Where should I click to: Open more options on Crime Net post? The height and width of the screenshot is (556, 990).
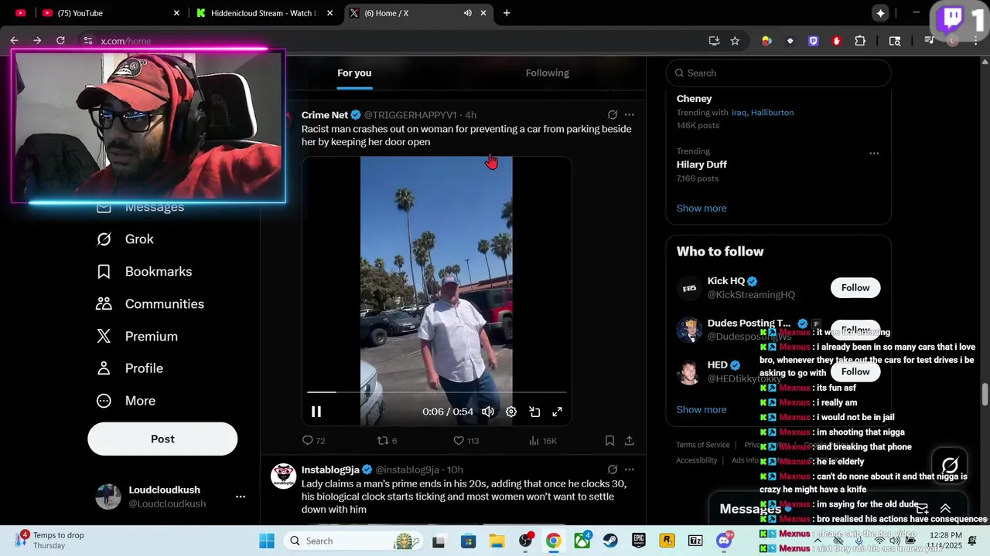coord(630,115)
